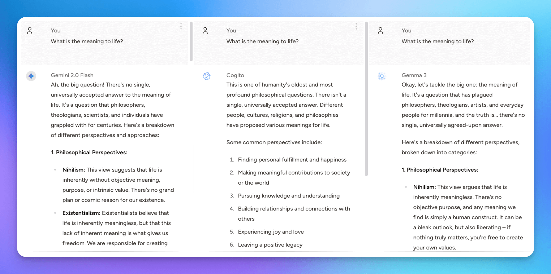Click user avatar in the Gemma 3 column

click(380, 31)
